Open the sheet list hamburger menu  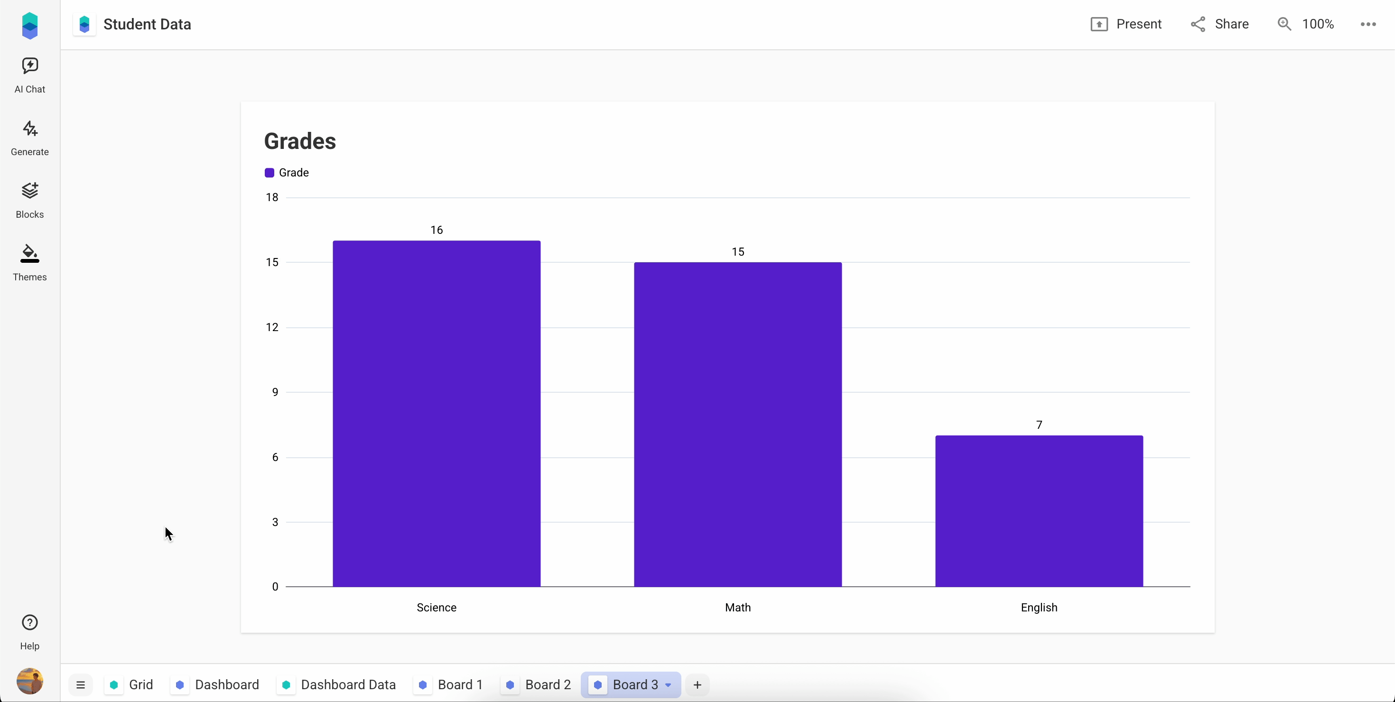81,685
